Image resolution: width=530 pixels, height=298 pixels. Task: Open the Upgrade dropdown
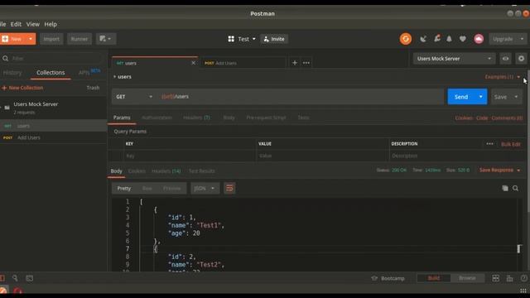point(522,39)
